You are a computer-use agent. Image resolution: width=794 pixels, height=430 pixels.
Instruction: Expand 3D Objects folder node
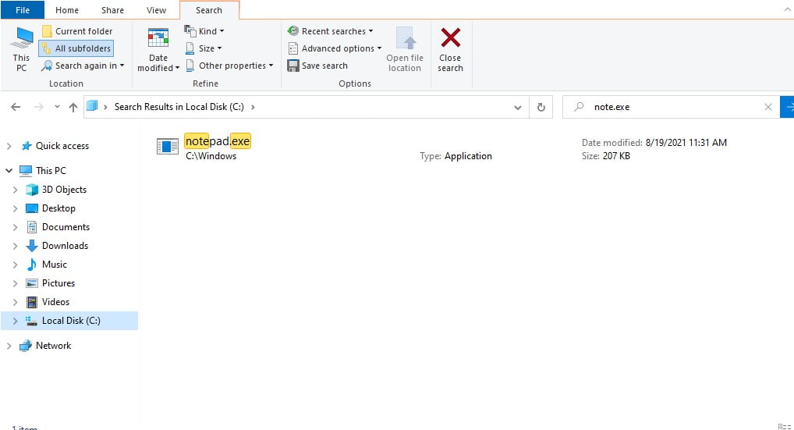(x=15, y=190)
